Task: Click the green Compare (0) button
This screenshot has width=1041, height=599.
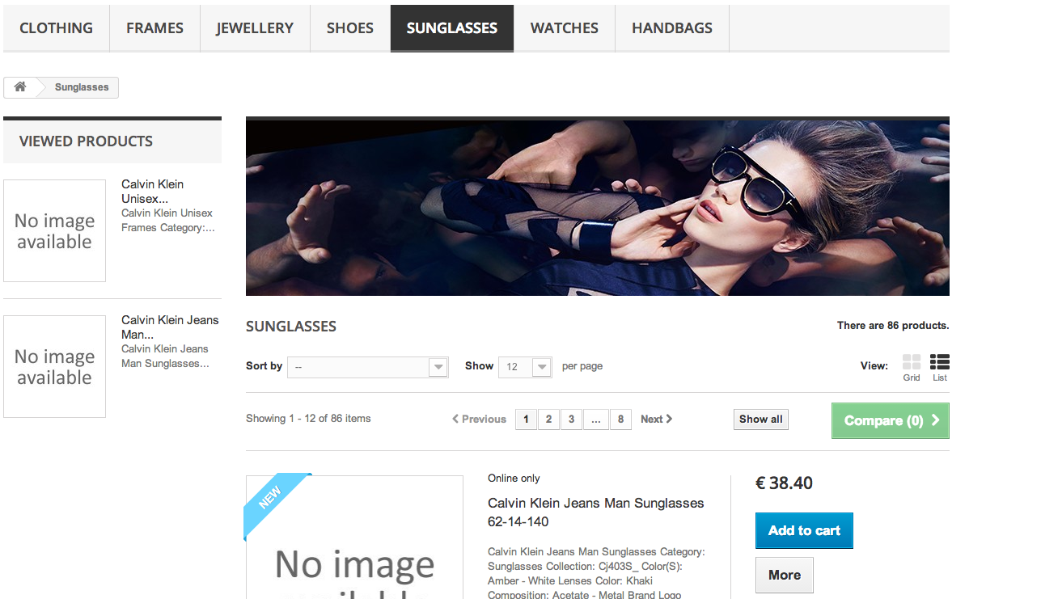Action: (890, 420)
